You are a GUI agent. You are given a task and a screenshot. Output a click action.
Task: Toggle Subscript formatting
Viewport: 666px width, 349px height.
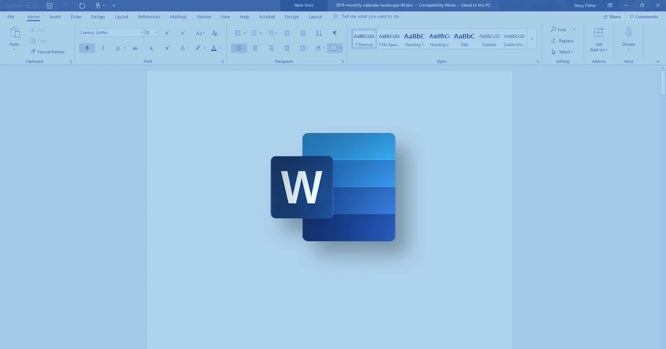[x=152, y=48]
